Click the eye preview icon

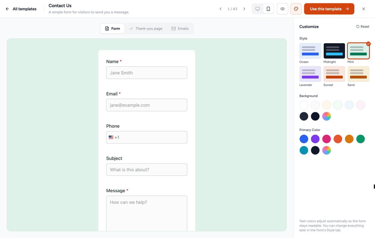[282, 9]
